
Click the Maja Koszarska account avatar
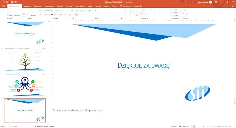(210, 2)
